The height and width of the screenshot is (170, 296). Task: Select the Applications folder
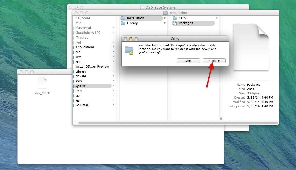(x=85, y=47)
